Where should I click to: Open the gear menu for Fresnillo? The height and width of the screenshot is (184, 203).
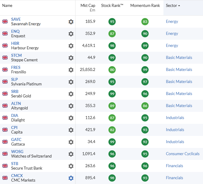click(x=71, y=70)
